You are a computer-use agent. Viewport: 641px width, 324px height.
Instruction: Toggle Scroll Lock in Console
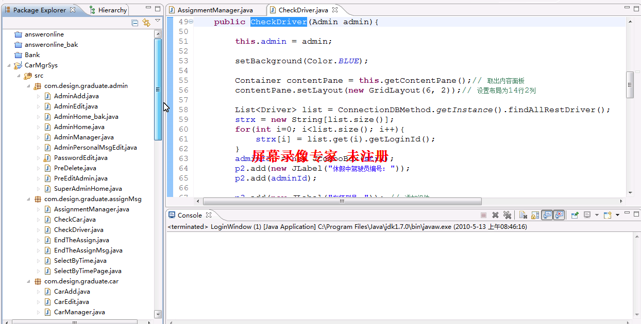click(x=535, y=215)
